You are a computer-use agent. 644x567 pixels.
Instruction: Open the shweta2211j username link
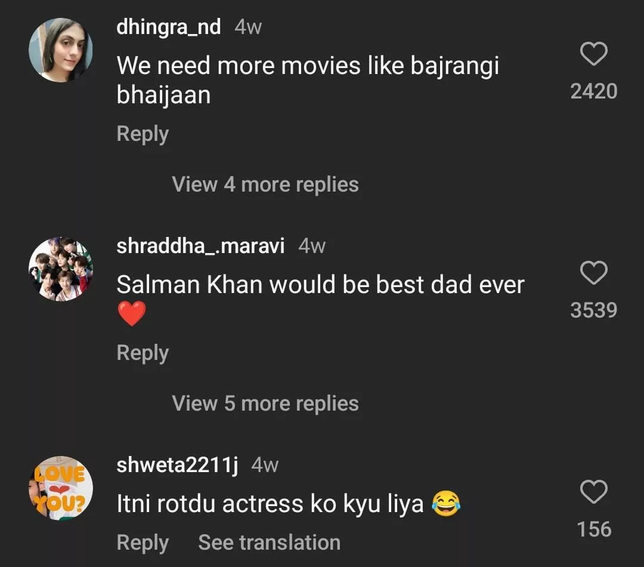177,466
